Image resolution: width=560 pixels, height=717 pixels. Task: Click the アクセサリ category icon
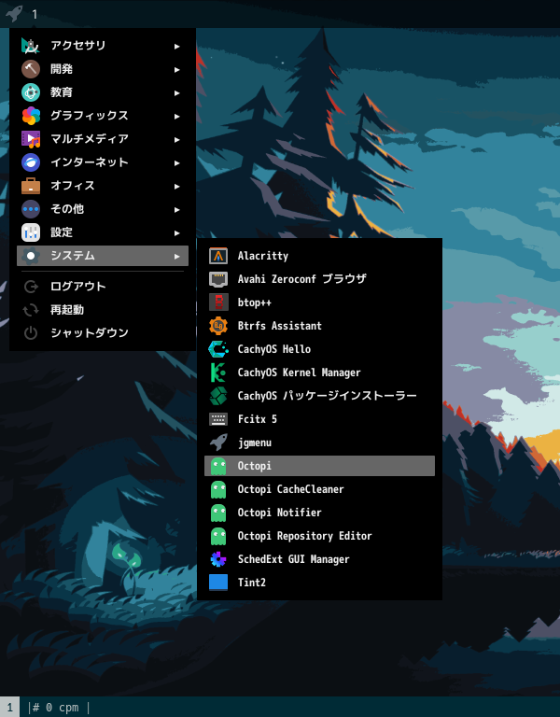click(31, 46)
